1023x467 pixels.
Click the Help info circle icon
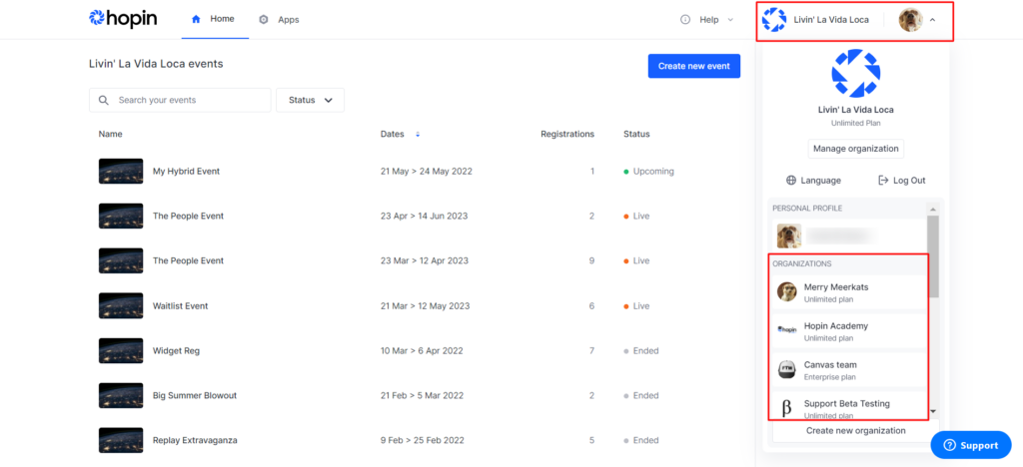(685, 20)
